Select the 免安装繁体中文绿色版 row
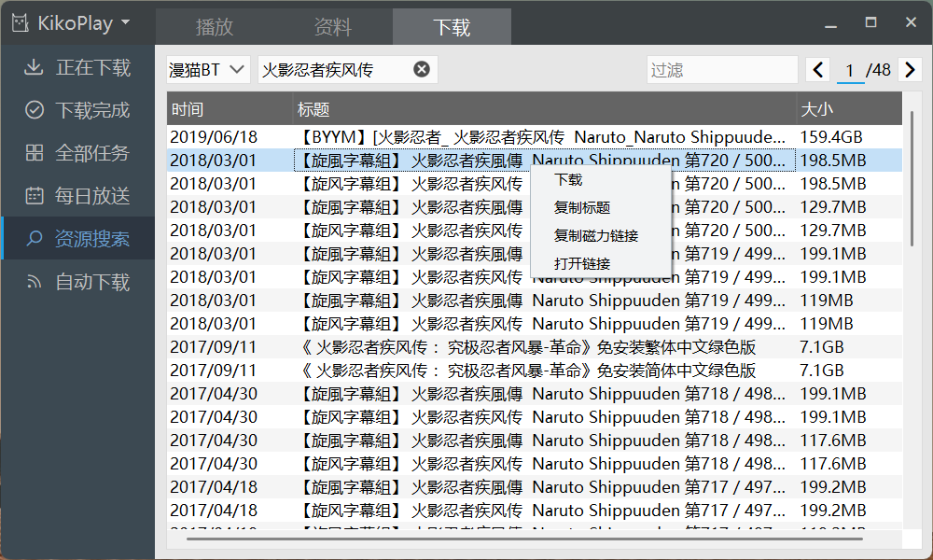The image size is (933, 560). click(x=535, y=347)
